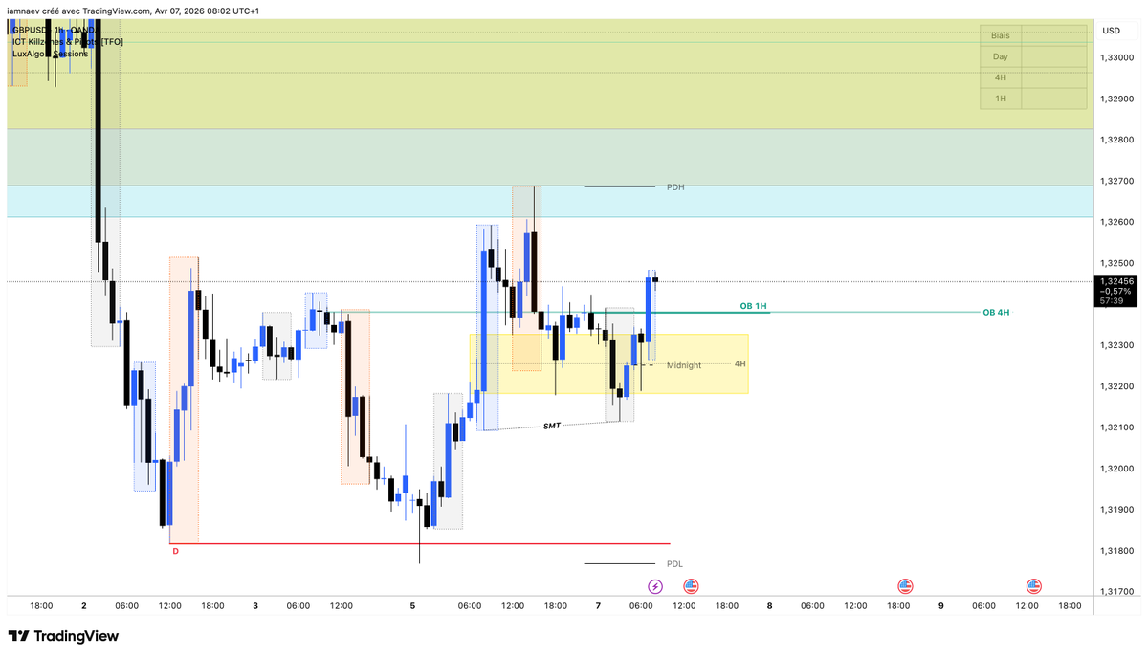Click 1,32100 on the price axis
The image size is (1148, 657).
[1116, 427]
